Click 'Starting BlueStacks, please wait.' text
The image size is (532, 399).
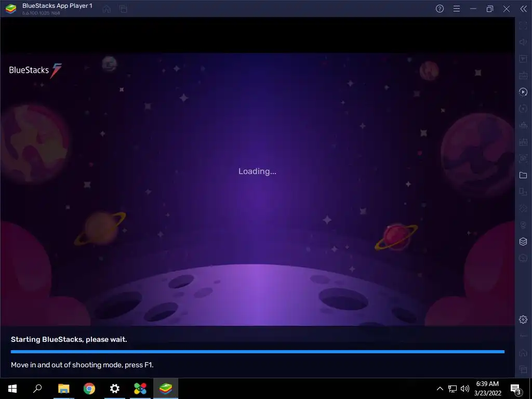tap(69, 339)
